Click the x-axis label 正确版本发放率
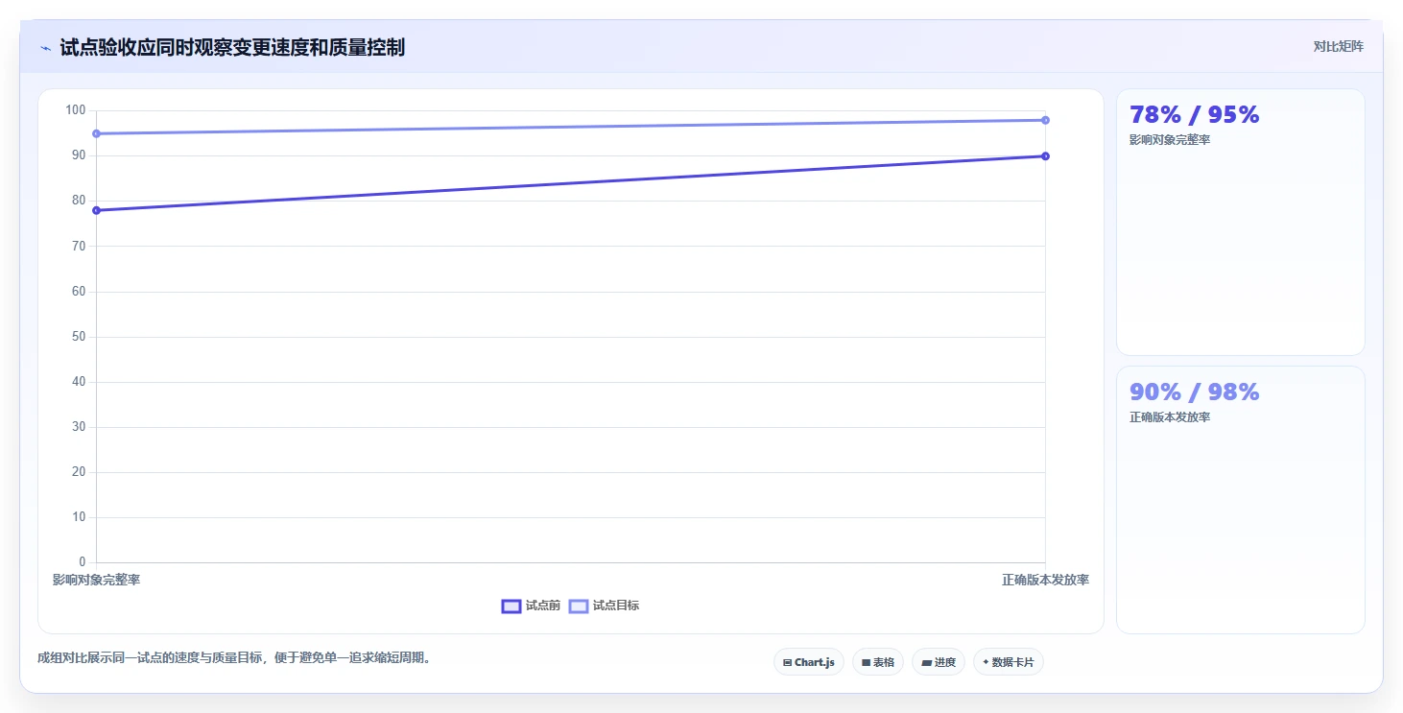Image resolution: width=1403 pixels, height=713 pixels. point(1045,580)
